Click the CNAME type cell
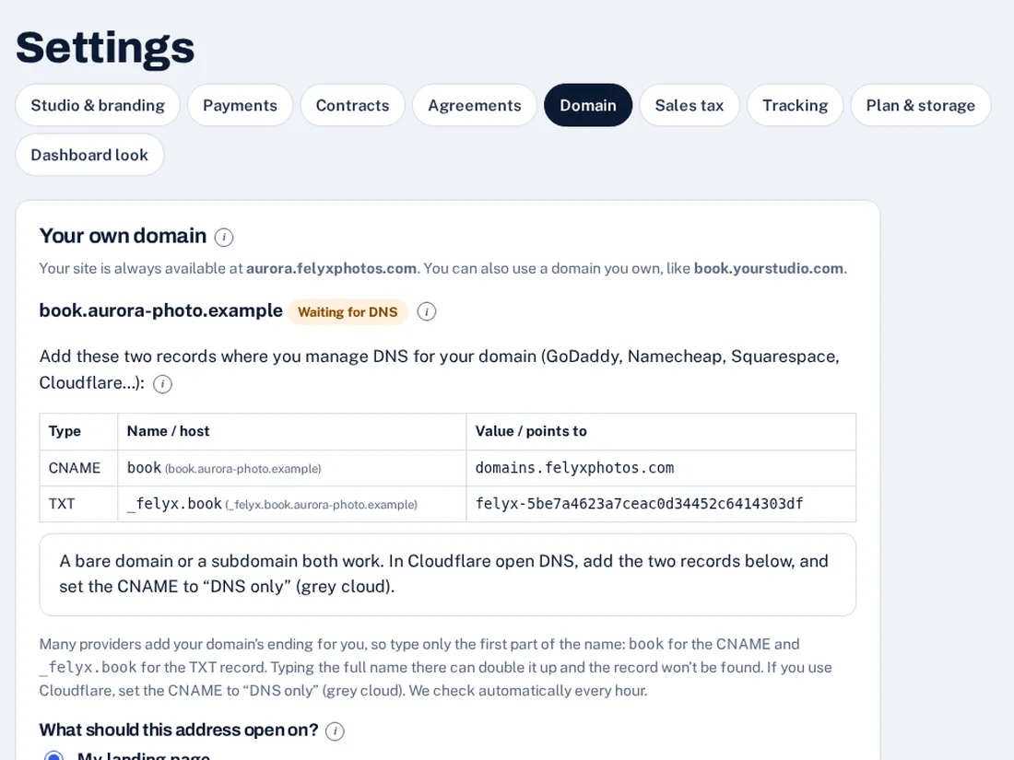 pos(78,468)
